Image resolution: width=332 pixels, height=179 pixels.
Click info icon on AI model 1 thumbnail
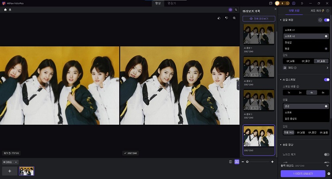(x=247, y=42)
